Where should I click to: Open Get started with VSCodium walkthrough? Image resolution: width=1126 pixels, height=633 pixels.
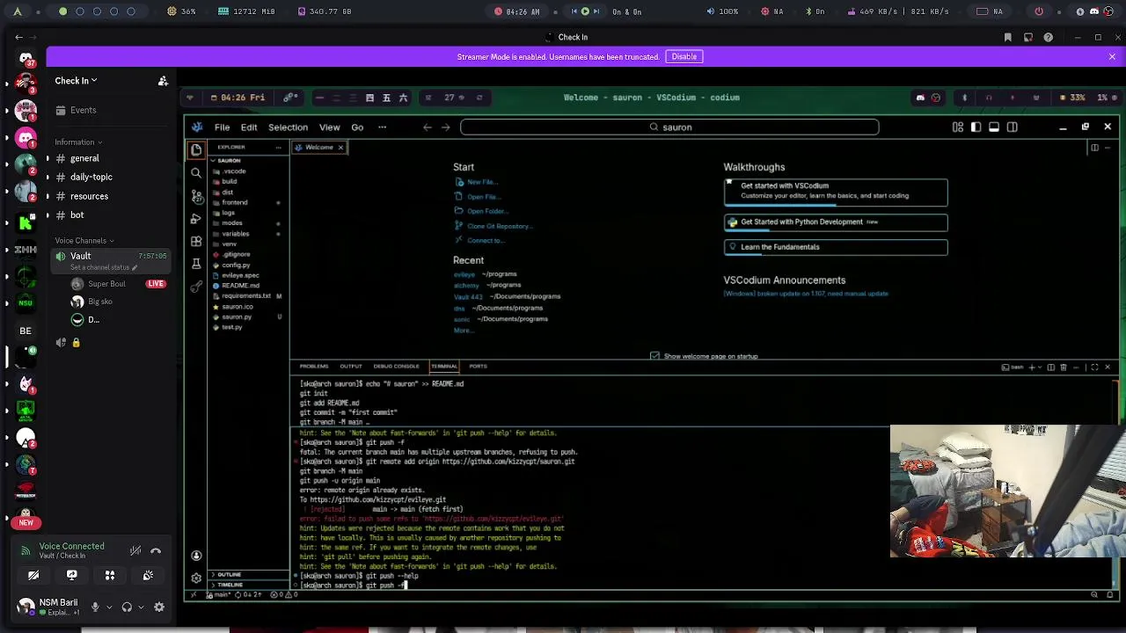click(x=836, y=191)
